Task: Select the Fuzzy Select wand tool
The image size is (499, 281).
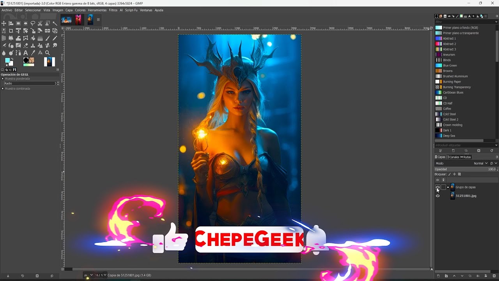Action: coord(55,23)
